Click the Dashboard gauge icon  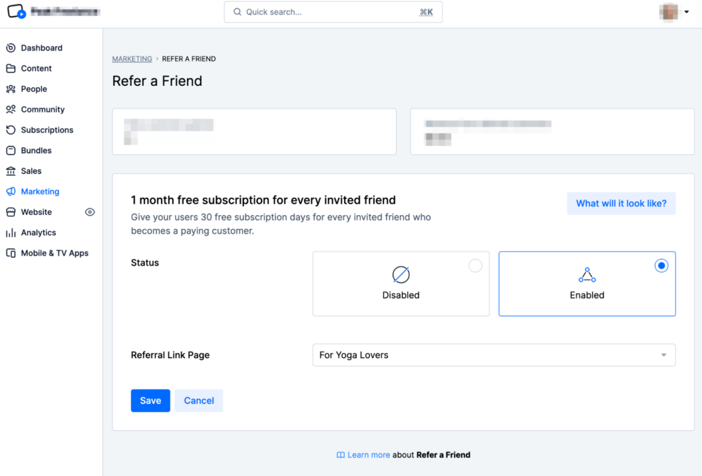(11, 48)
